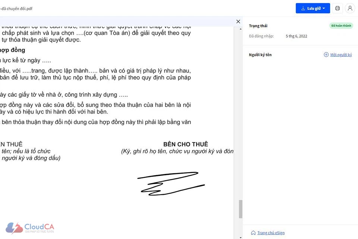The height and width of the screenshot is (239, 358).
Task: Click the Đã hoàn thành status badge
Action: (341, 26)
